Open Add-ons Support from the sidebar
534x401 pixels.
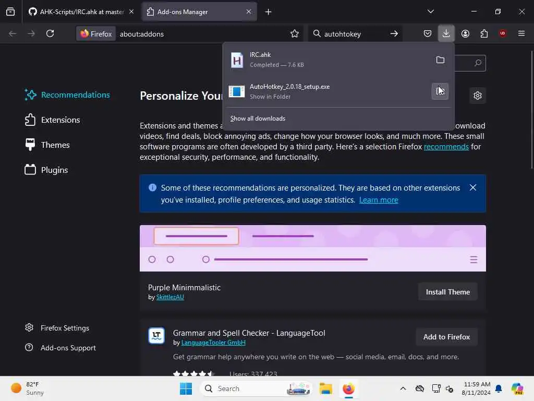[60, 348]
